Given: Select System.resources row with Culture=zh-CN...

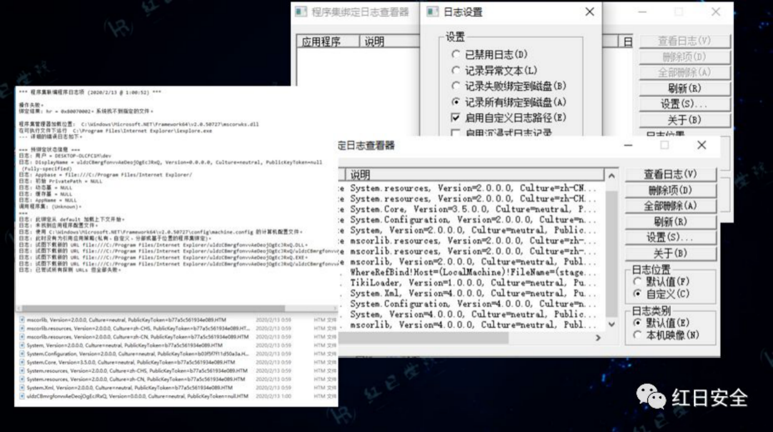Looking at the screenshot, I should [x=472, y=188].
